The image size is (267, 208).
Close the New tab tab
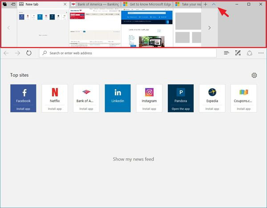click(65, 4)
